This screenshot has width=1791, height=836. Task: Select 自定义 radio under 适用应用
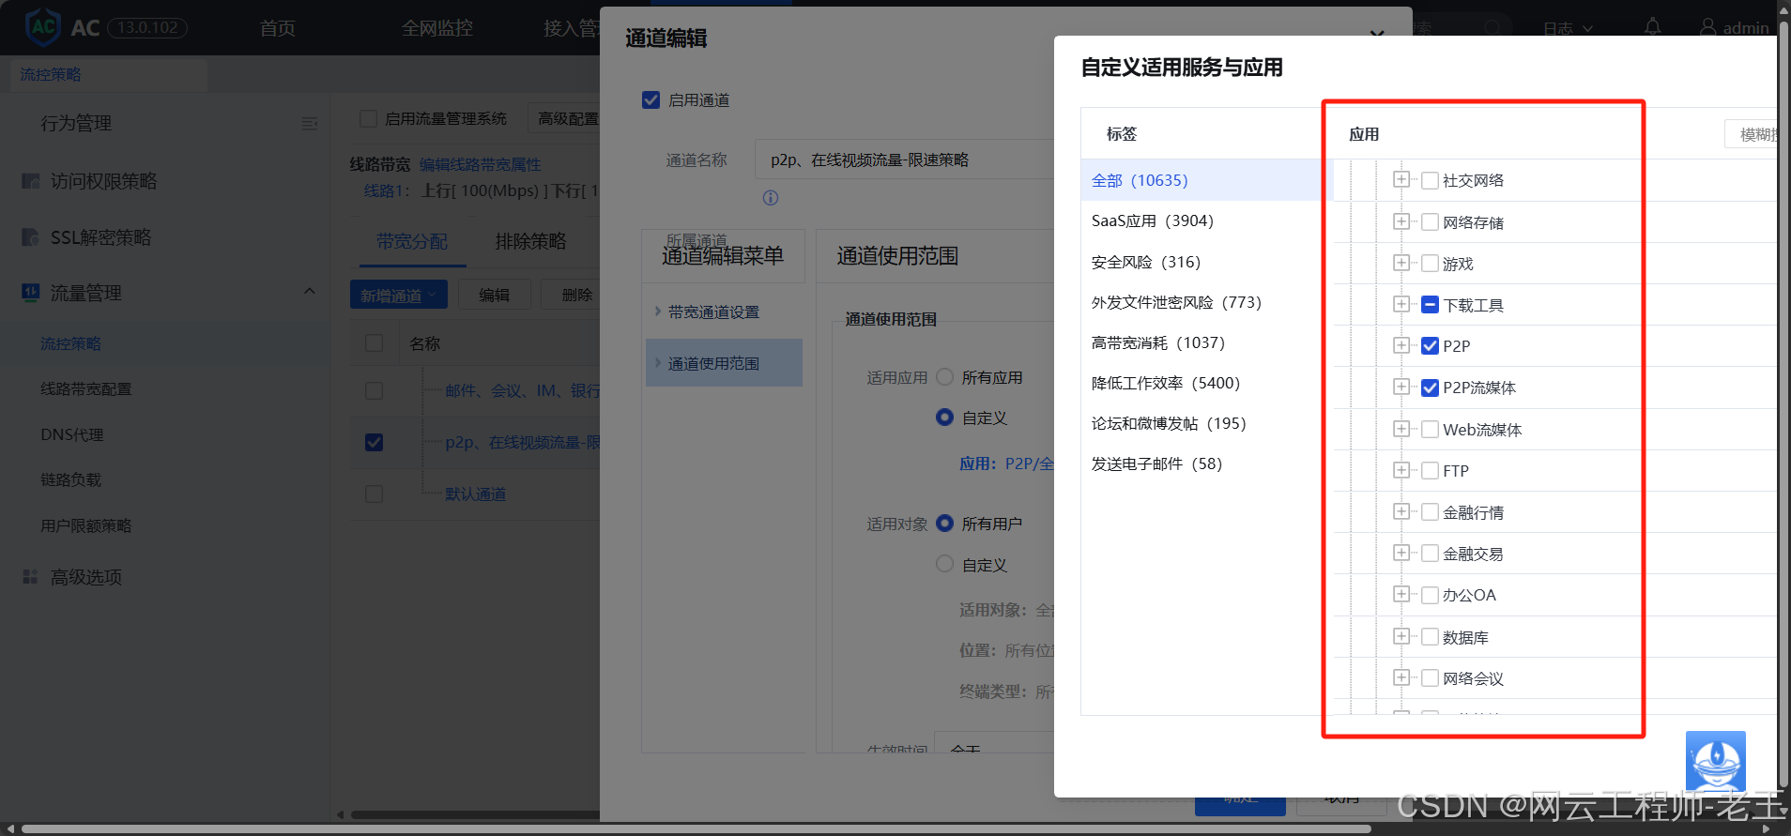tap(945, 418)
